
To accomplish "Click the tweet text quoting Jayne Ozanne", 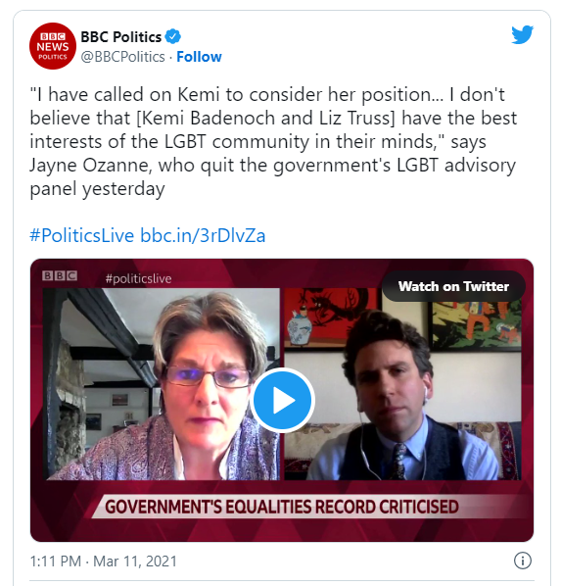I will [273, 141].
